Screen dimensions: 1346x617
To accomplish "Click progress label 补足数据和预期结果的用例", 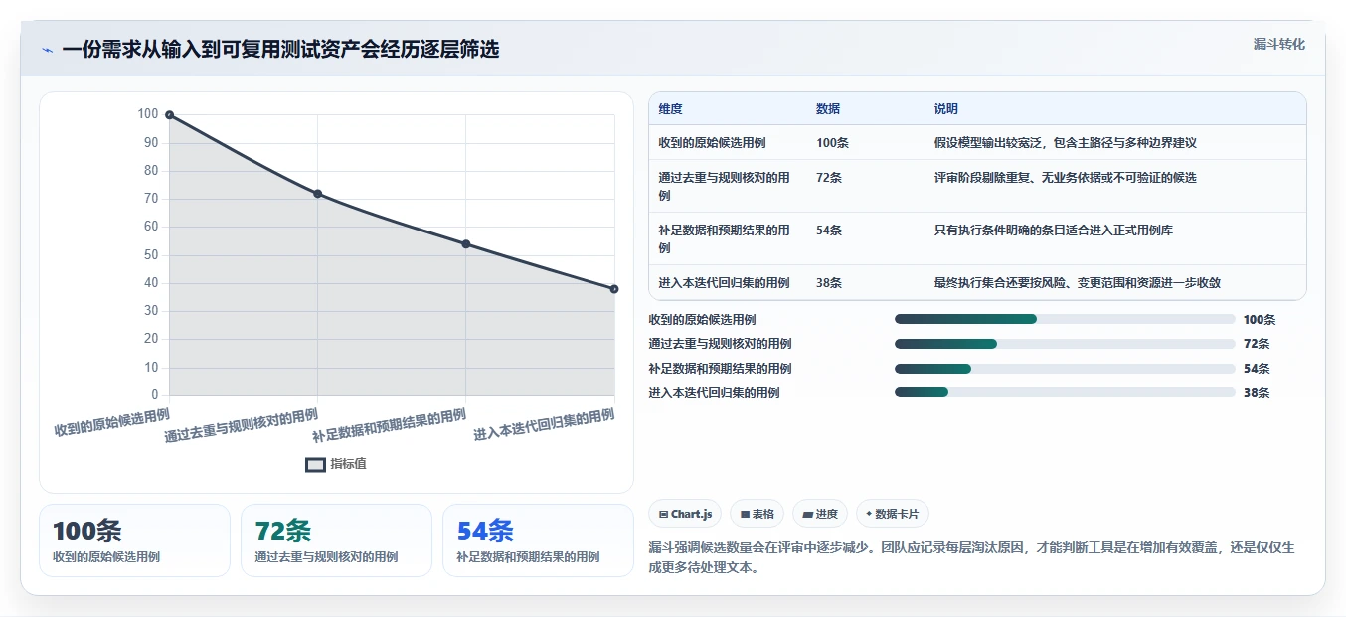I will click(720, 369).
